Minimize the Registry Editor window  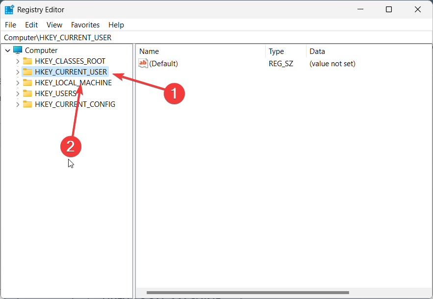pos(360,9)
